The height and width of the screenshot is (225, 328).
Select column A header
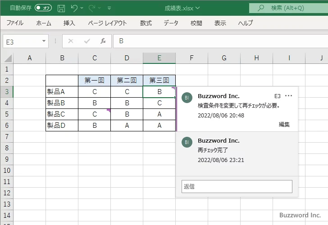(x=29, y=58)
